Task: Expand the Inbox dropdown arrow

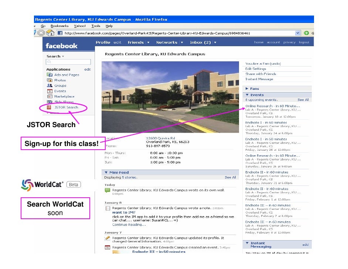Action: tap(215, 42)
